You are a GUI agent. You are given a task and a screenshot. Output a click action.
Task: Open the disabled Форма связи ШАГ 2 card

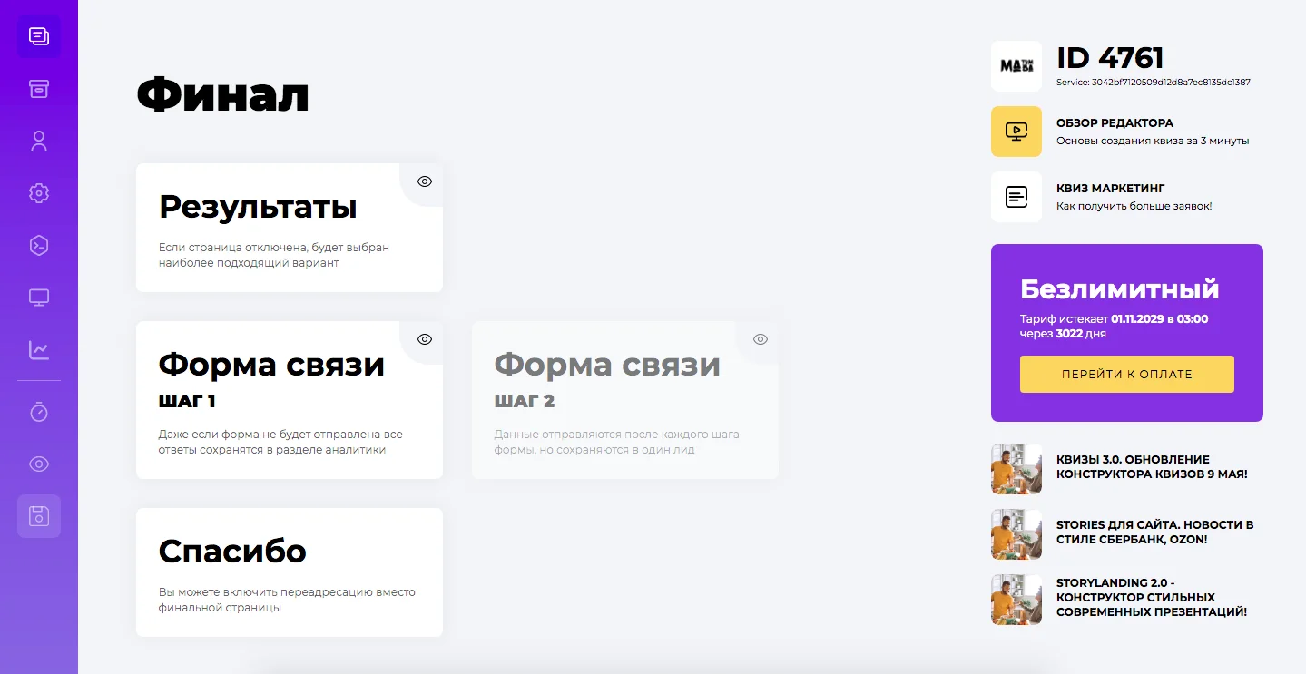tap(625, 400)
